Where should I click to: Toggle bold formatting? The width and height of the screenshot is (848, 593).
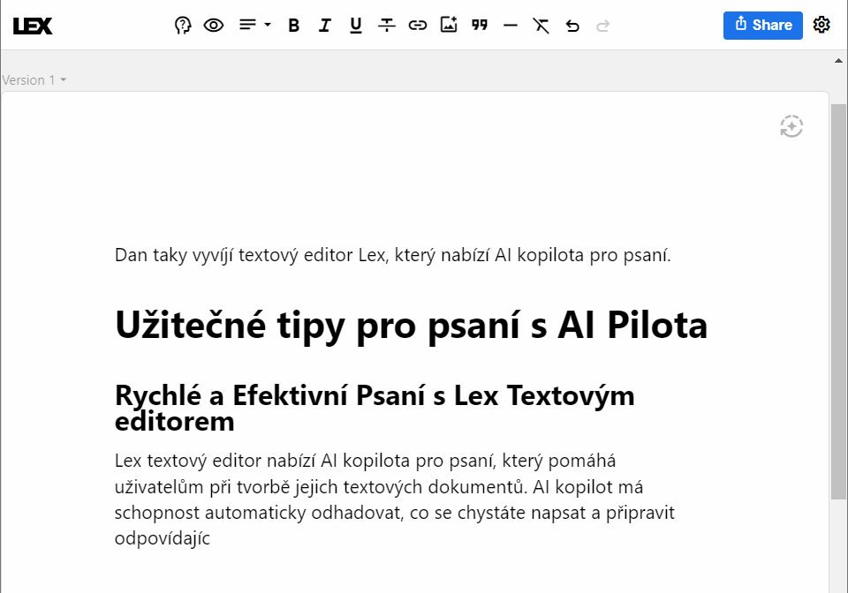coord(293,25)
